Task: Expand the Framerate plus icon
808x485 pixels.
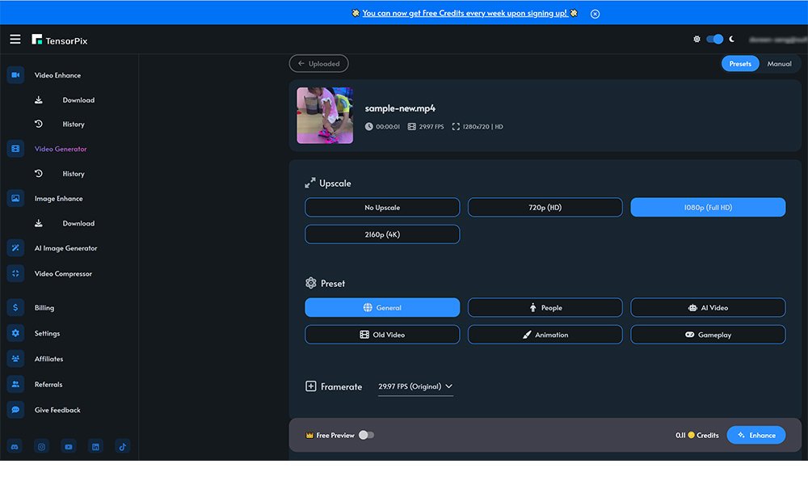Action: point(310,386)
